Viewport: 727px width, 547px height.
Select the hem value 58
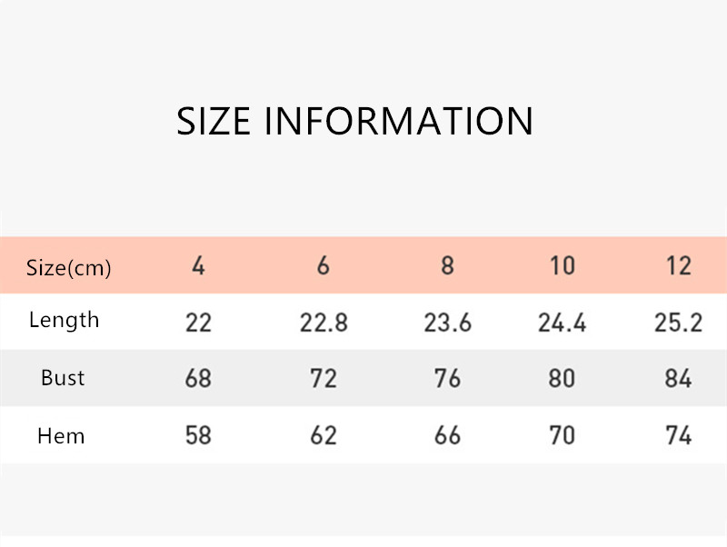click(x=198, y=436)
